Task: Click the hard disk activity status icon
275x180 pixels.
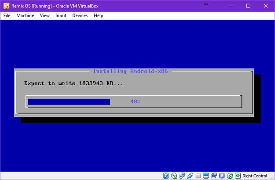Action: coord(166,176)
